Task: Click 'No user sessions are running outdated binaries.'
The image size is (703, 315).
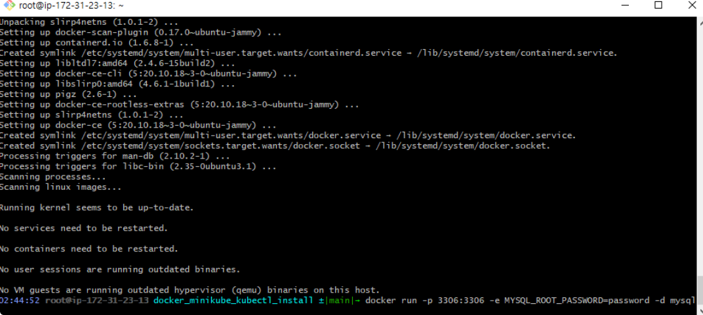Action: point(120,269)
